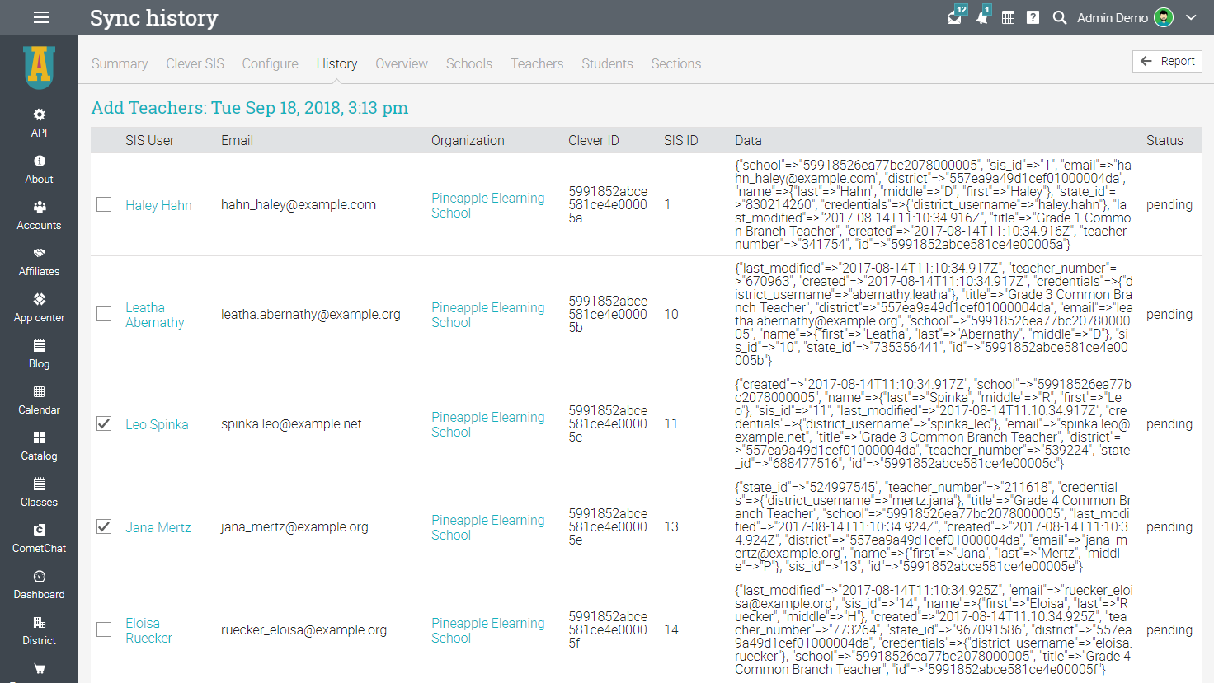The width and height of the screenshot is (1214, 683).
Task: Check the Haley Hahn row checkbox
Action: click(104, 204)
